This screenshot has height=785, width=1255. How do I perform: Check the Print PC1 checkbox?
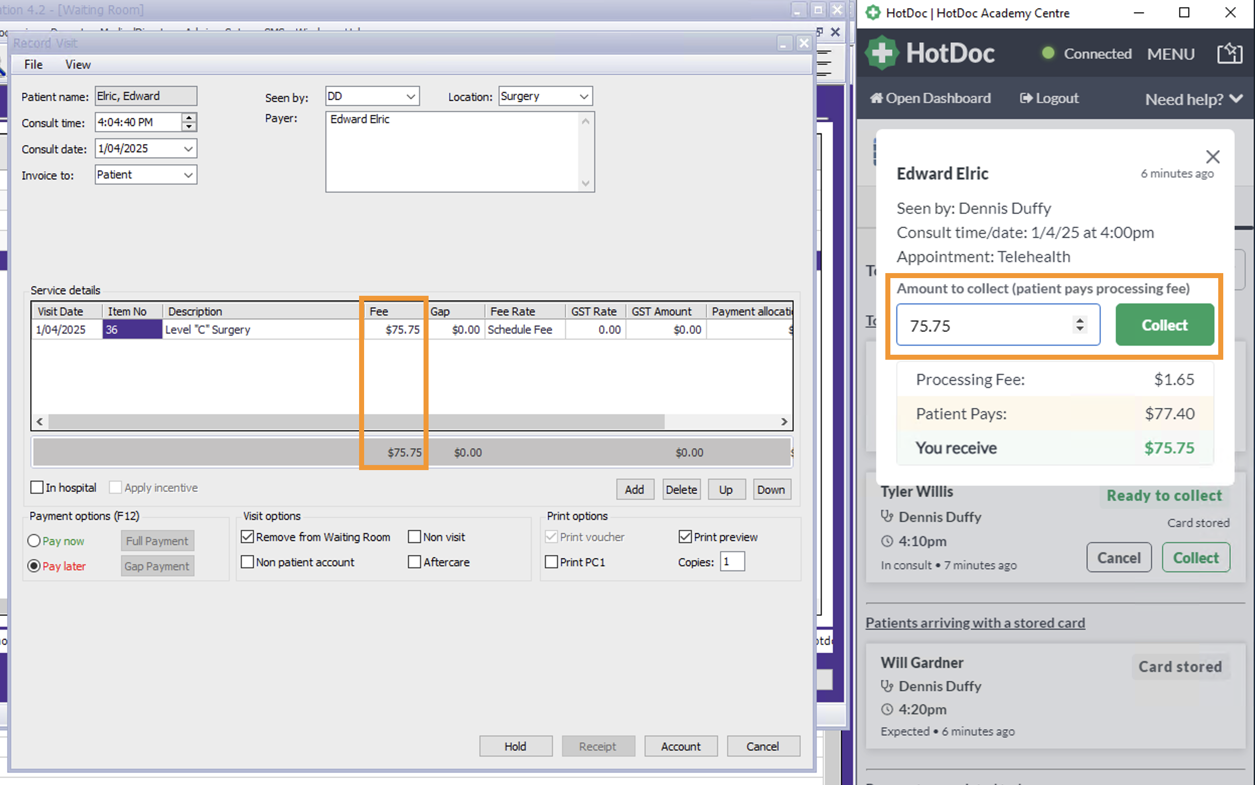tap(551, 562)
